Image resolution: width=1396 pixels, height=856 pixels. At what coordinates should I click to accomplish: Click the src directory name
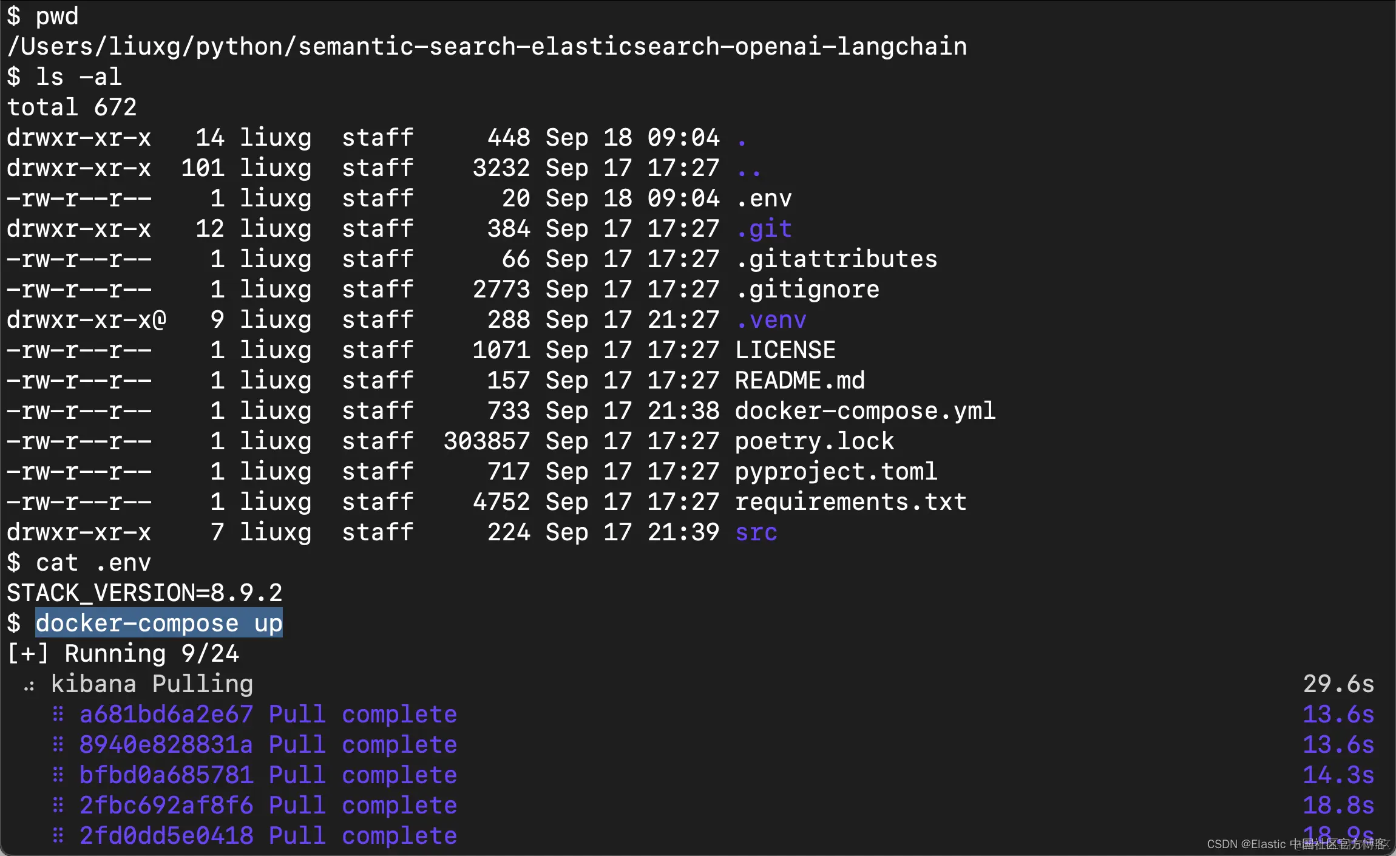pyautogui.click(x=756, y=532)
